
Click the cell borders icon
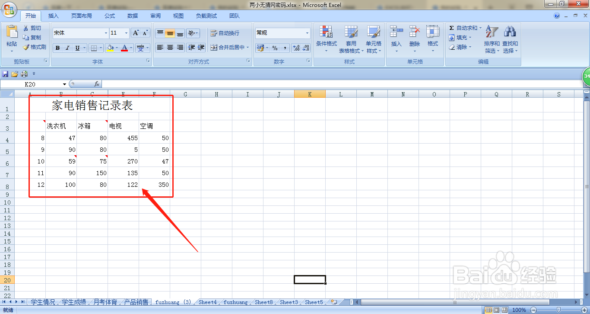[93, 48]
